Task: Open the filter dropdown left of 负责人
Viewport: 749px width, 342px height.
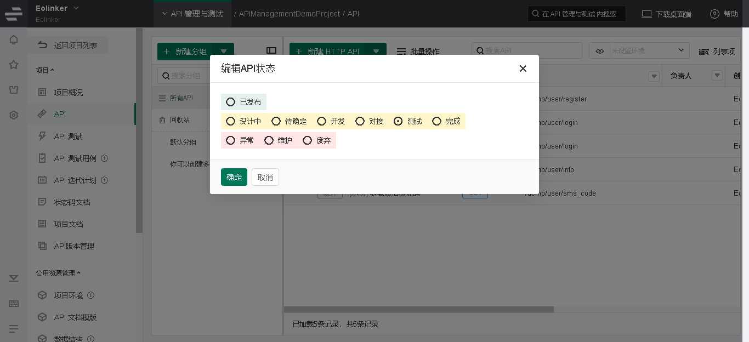Action: [x=654, y=76]
